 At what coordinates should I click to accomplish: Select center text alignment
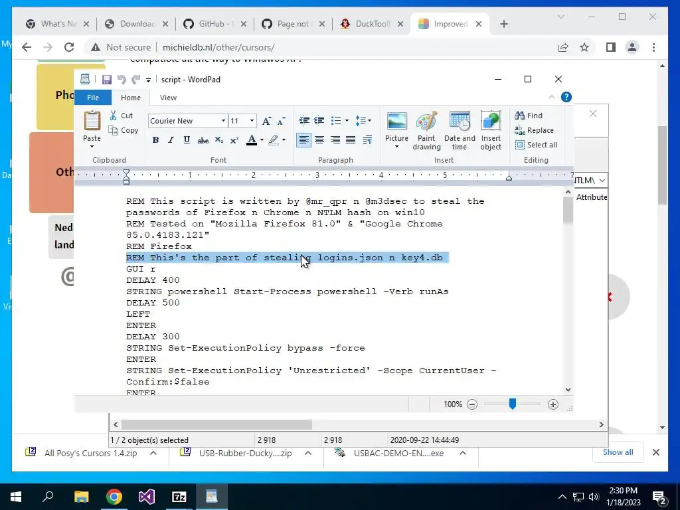click(319, 139)
